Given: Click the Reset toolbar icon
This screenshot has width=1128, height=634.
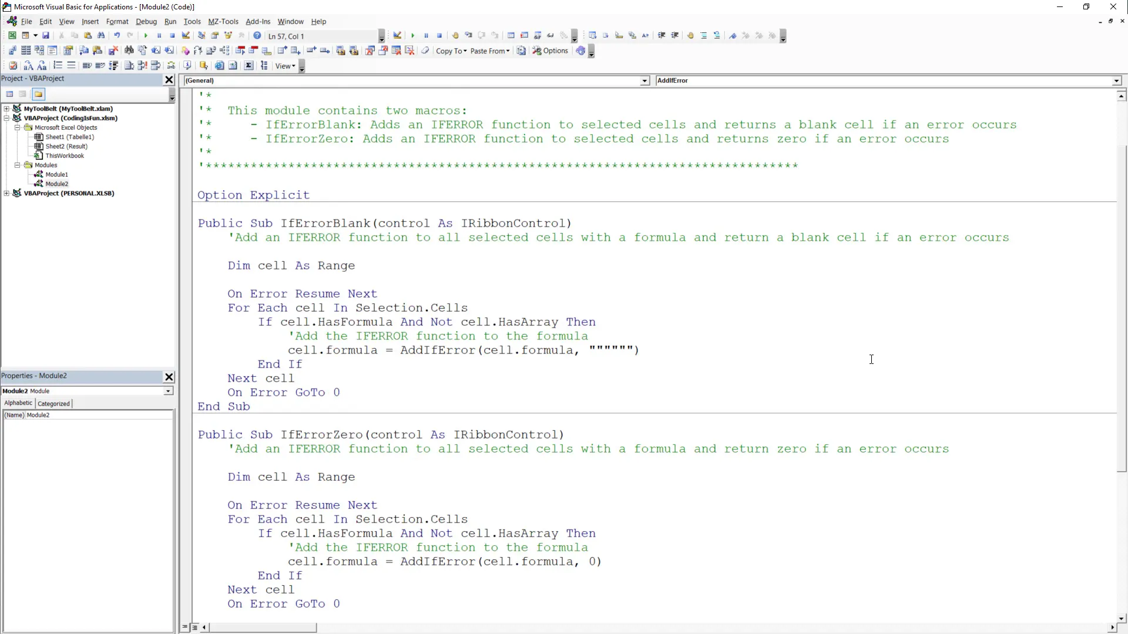Looking at the screenshot, I should [172, 35].
